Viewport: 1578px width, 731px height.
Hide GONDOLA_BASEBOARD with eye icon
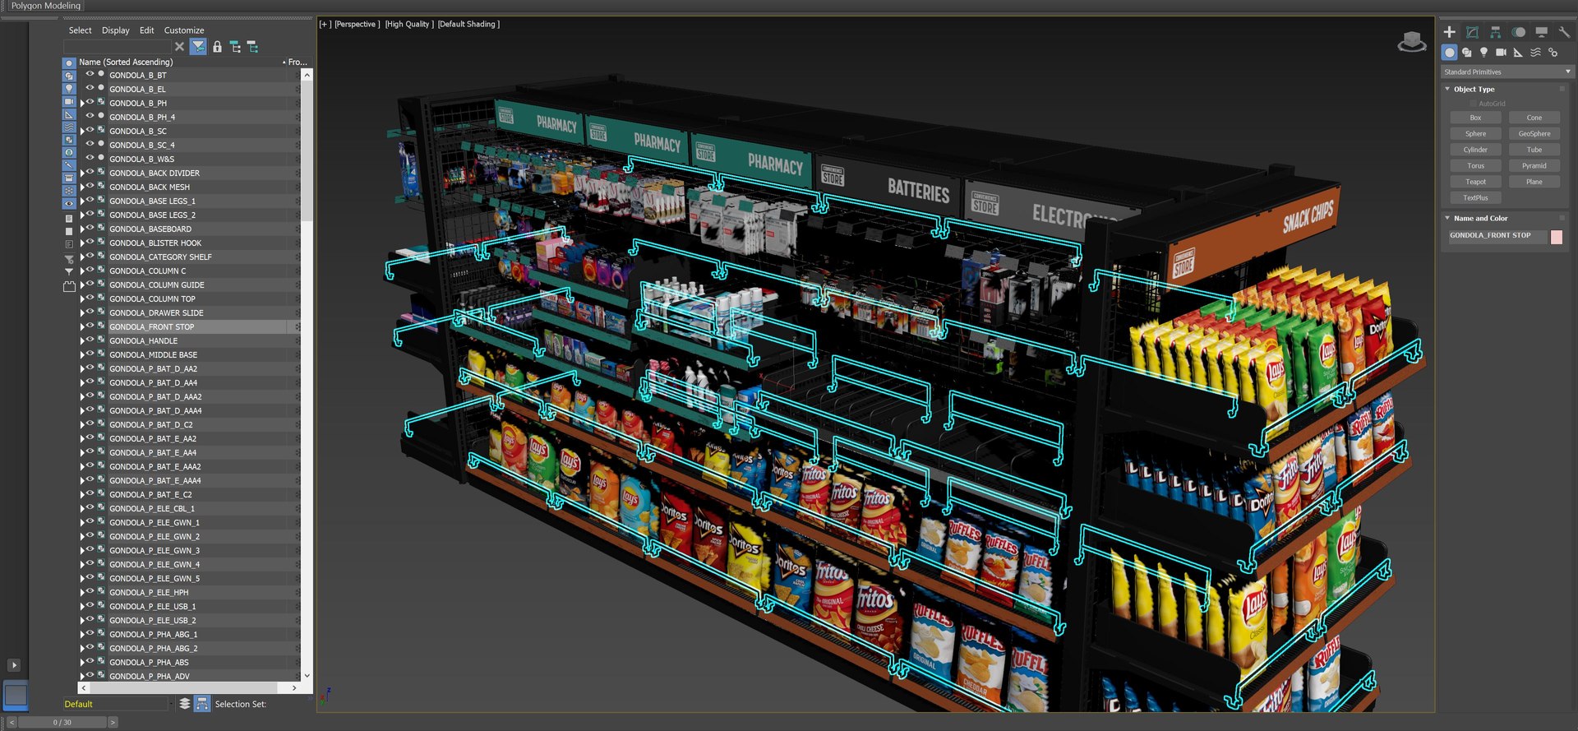90,228
